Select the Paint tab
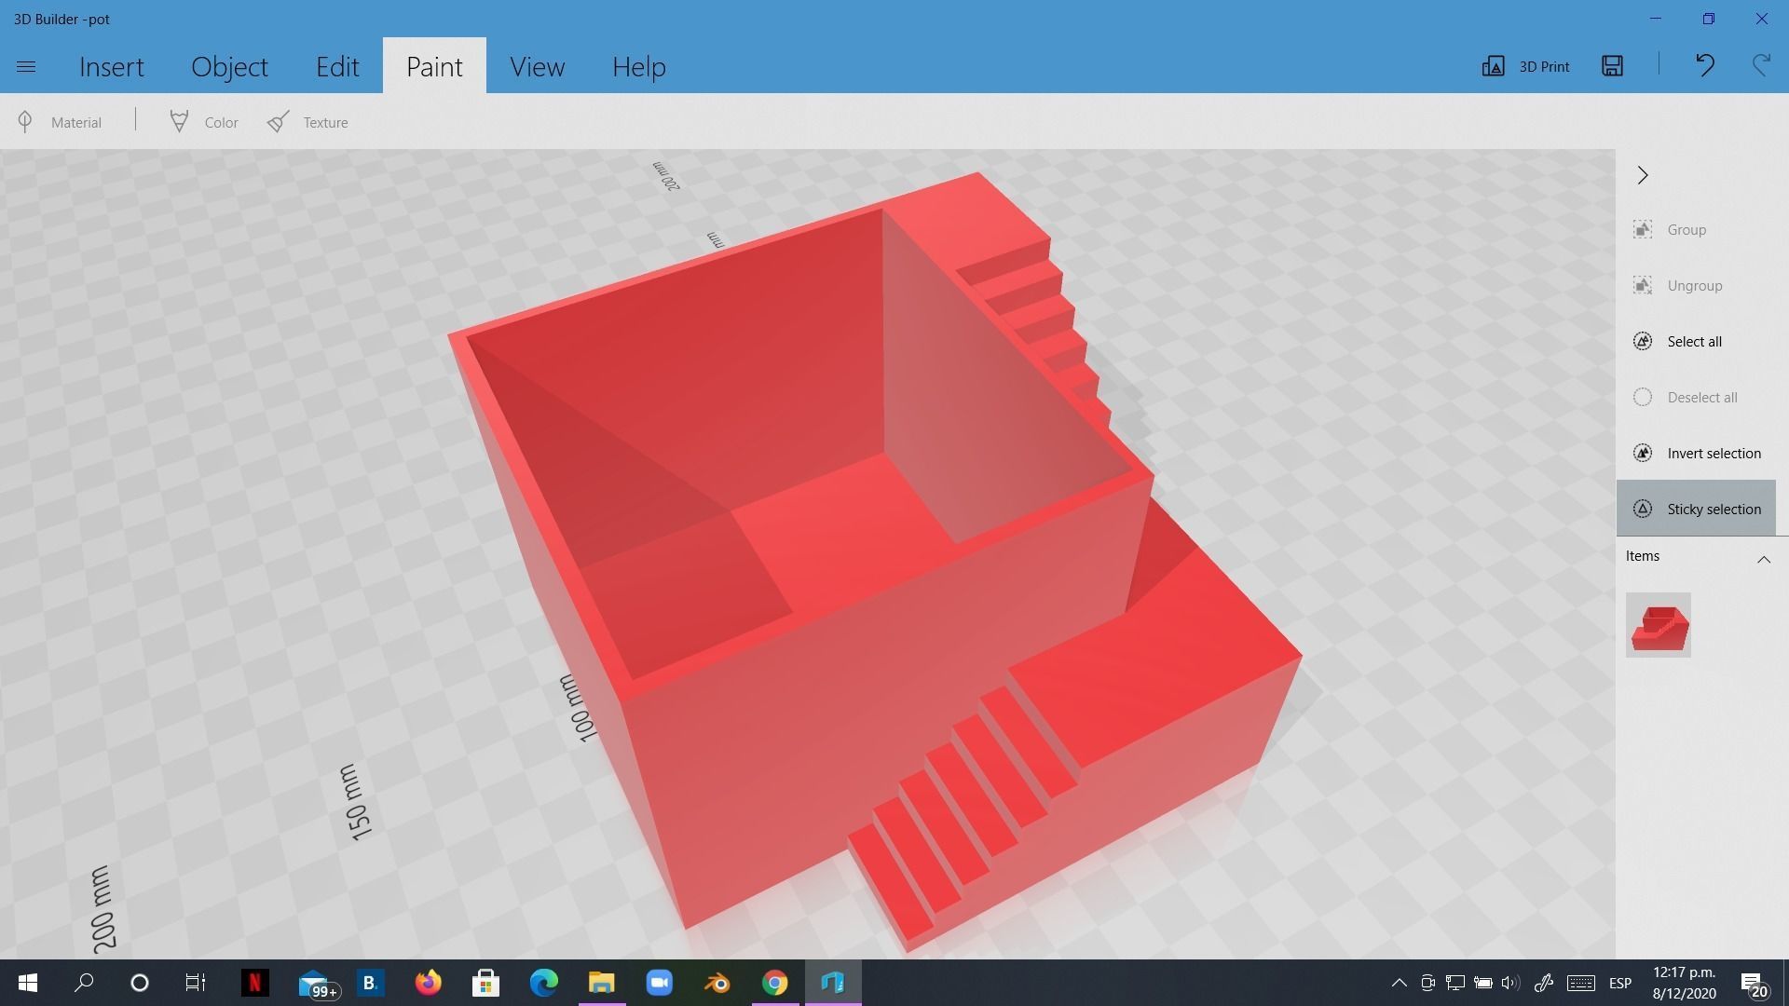The width and height of the screenshot is (1789, 1006). (x=434, y=67)
